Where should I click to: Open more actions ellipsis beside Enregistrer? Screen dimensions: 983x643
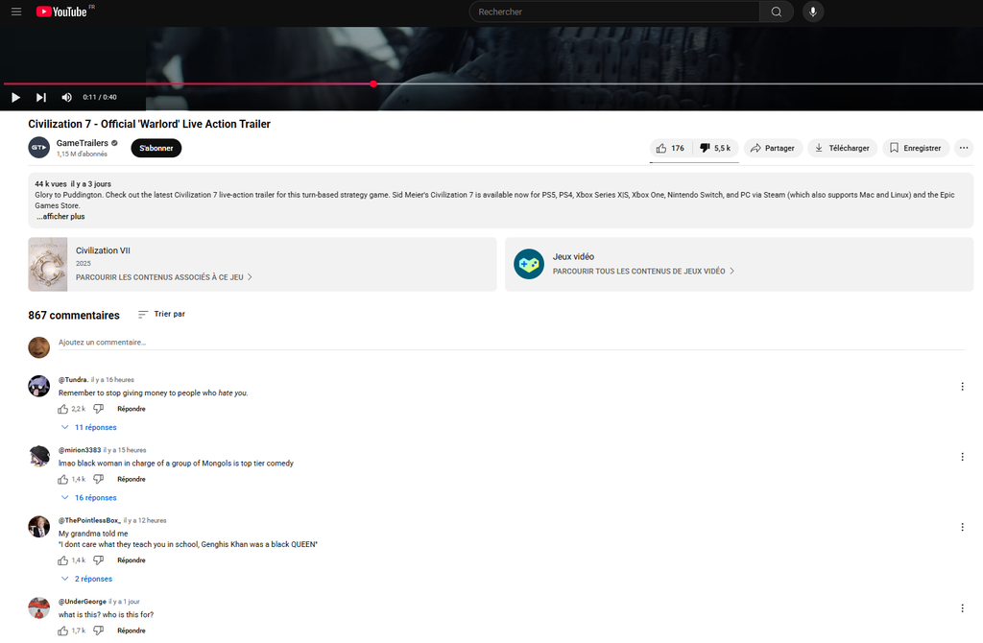[964, 148]
